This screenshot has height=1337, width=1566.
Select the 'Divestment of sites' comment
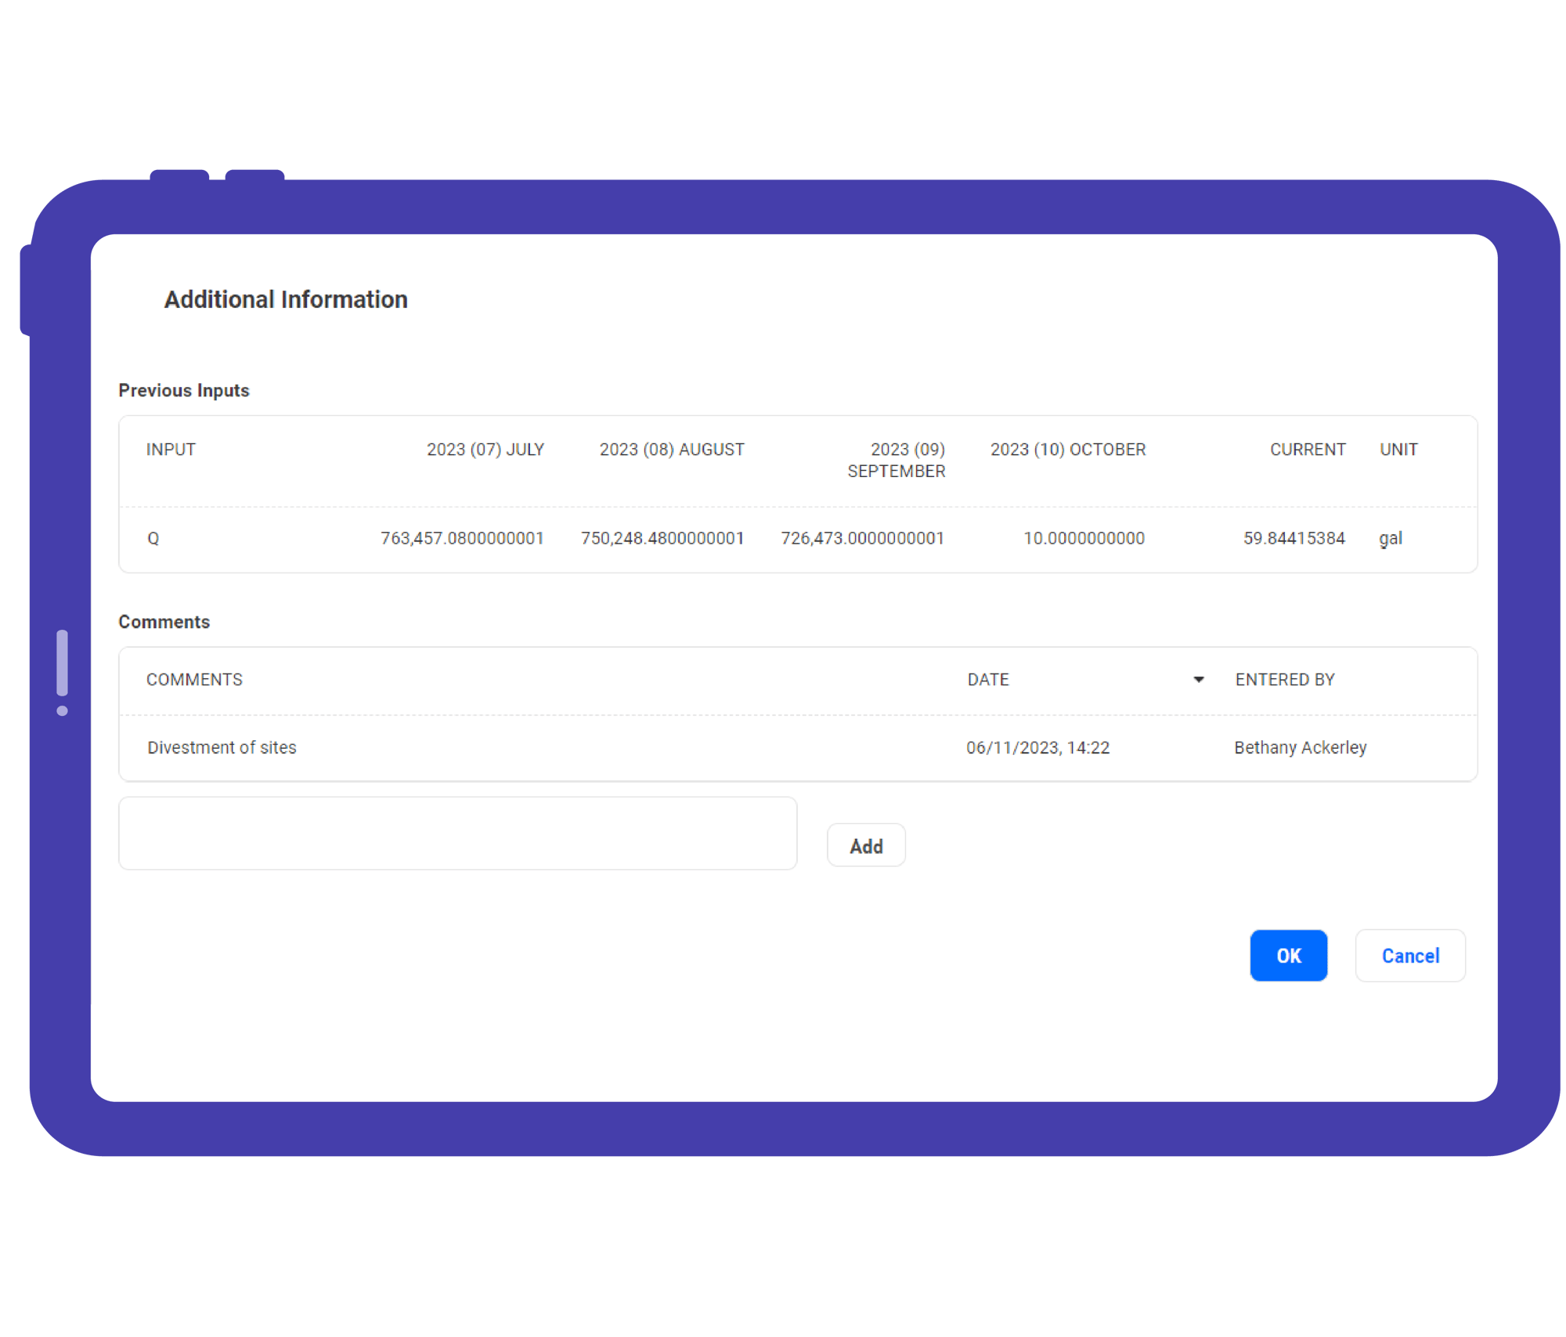tap(222, 747)
